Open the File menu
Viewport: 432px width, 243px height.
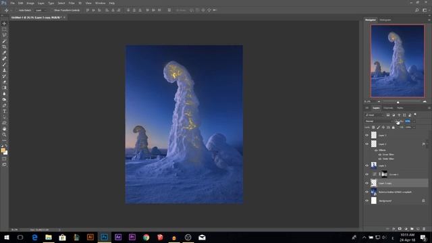coord(12,3)
